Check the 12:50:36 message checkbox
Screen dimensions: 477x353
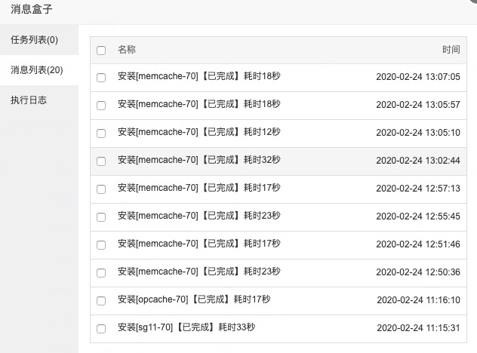tap(101, 273)
